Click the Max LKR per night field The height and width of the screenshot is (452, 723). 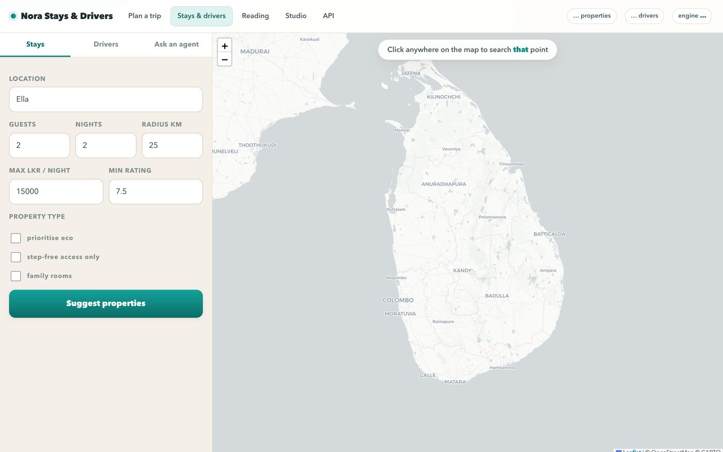coord(56,191)
